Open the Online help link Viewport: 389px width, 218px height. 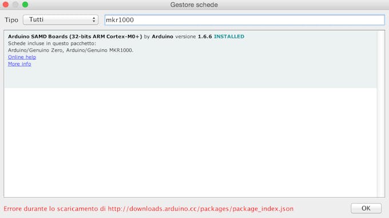pyautogui.click(x=22, y=57)
